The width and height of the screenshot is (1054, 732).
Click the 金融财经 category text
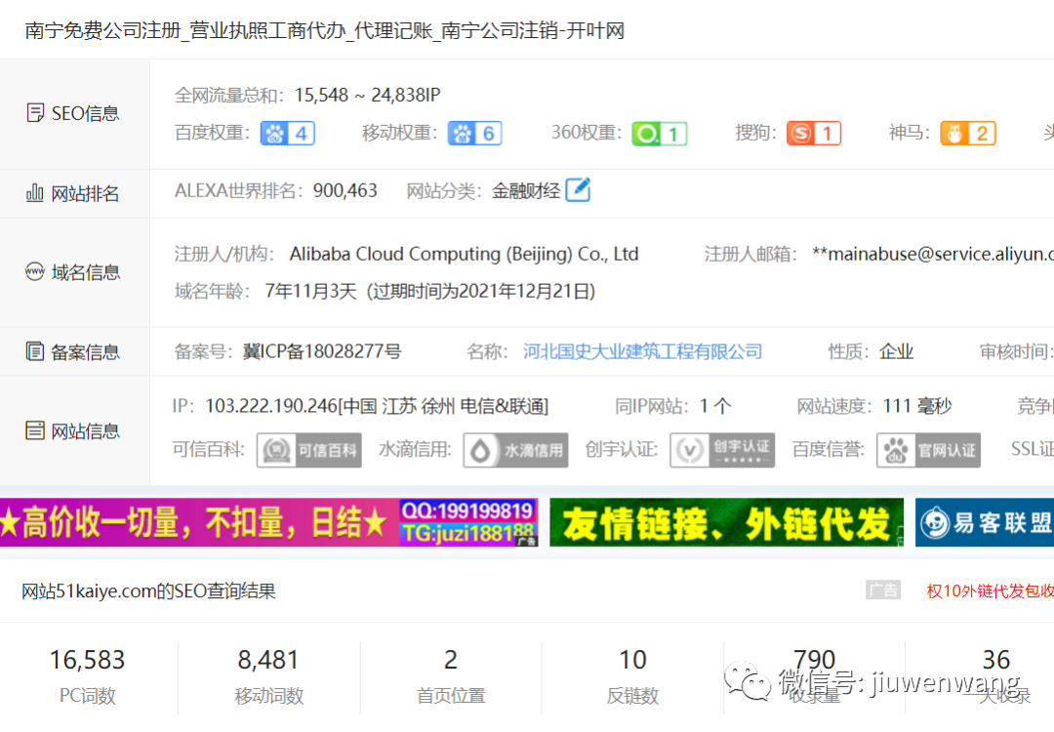(526, 191)
